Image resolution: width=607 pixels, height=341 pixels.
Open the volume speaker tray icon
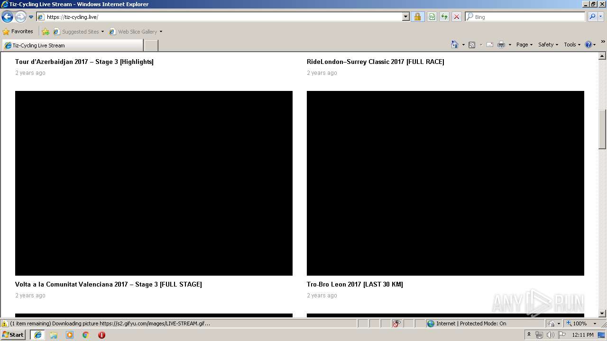tap(551, 335)
